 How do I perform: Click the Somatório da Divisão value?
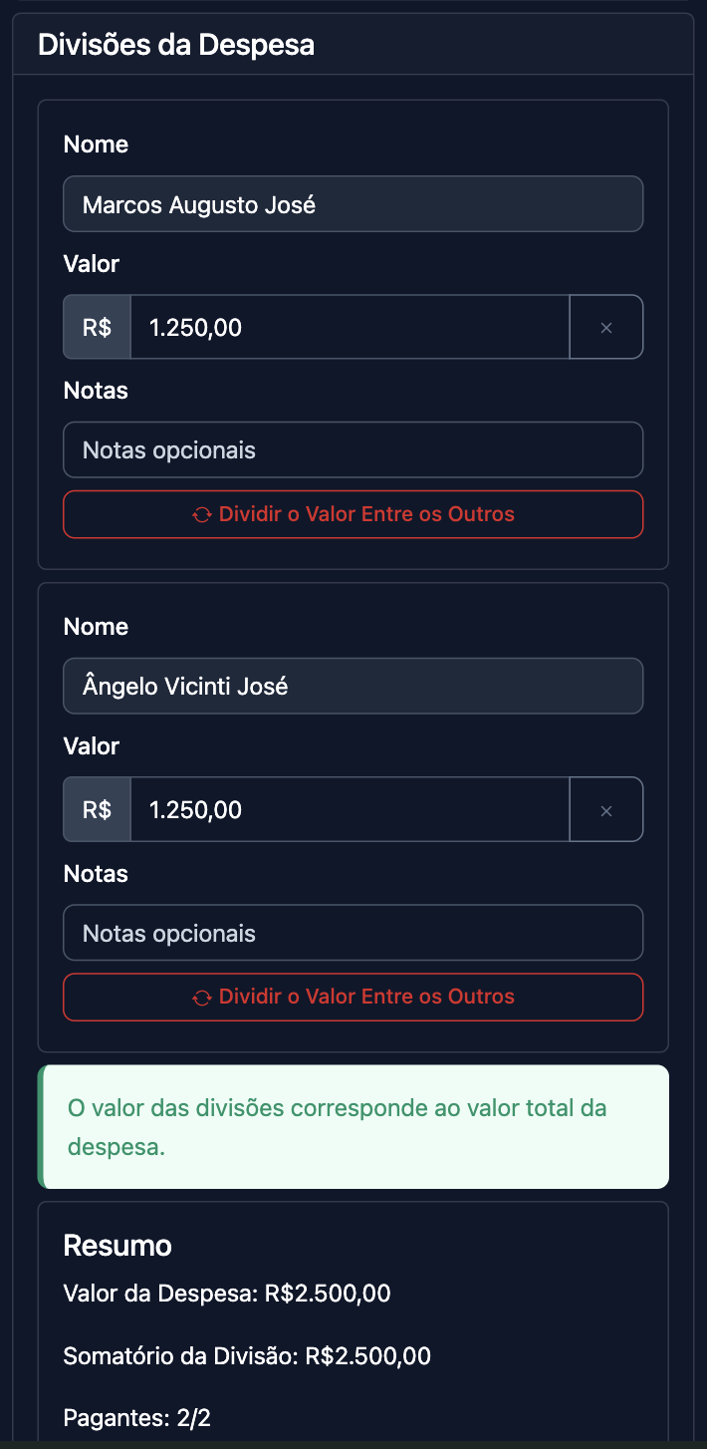point(247,1355)
